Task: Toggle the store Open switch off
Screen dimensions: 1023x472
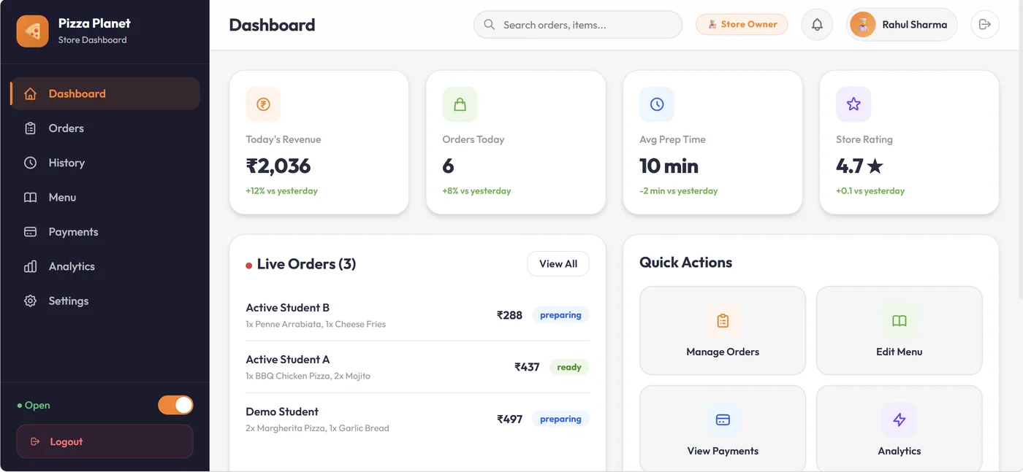Action: (175, 405)
